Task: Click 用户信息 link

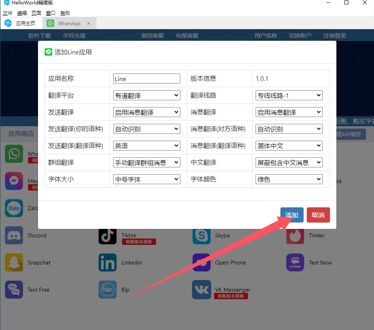Action: coord(266,36)
